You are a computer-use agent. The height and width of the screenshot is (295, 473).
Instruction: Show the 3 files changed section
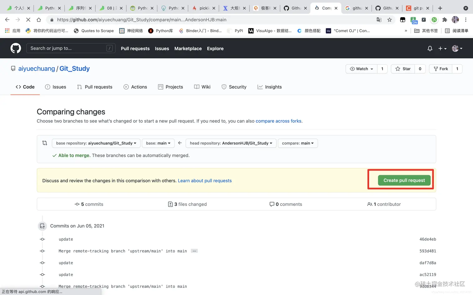coord(187,204)
